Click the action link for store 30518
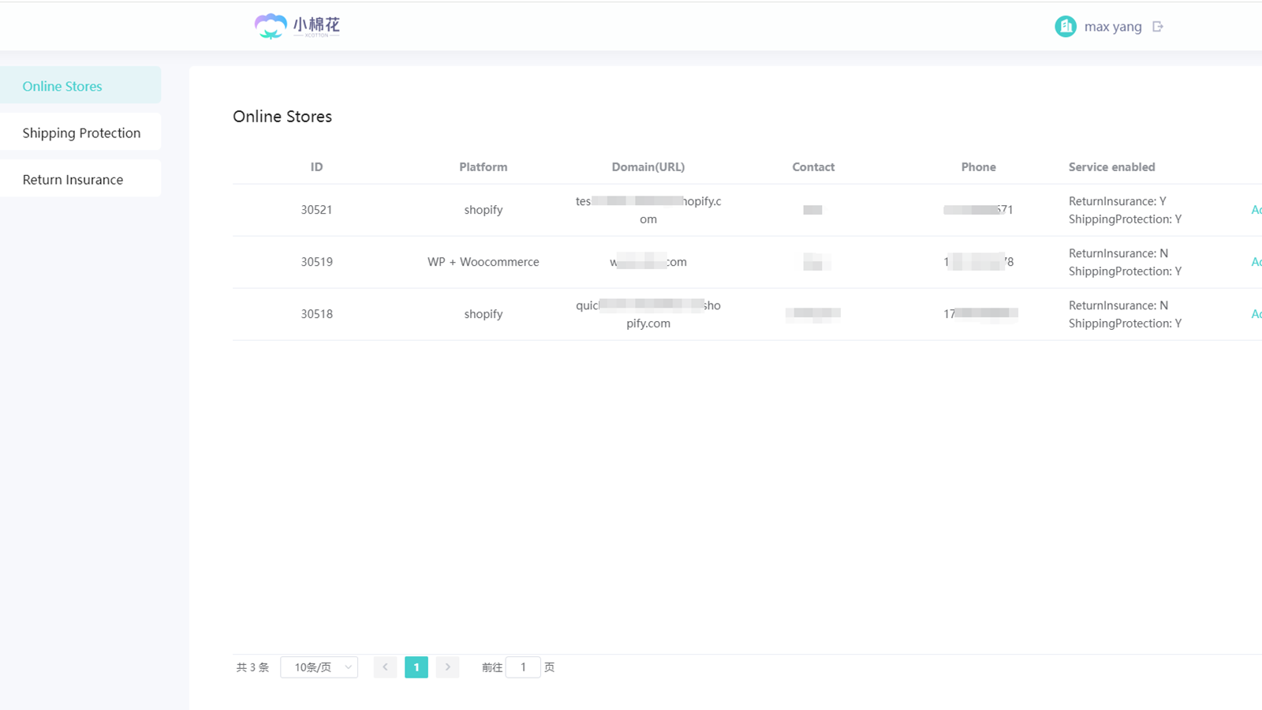The height and width of the screenshot is (710, 1262). pyautogui.click(x=1256, y=314)
